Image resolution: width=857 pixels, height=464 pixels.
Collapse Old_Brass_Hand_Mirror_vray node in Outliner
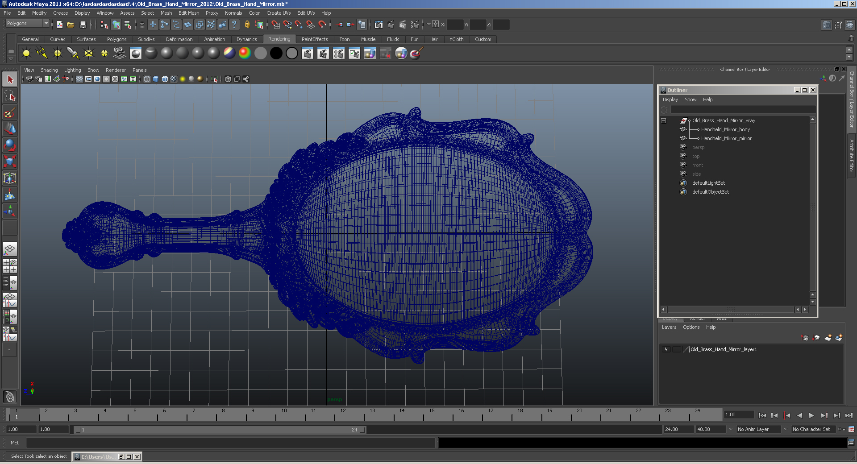pyautogui.click(x=664, y=120)
